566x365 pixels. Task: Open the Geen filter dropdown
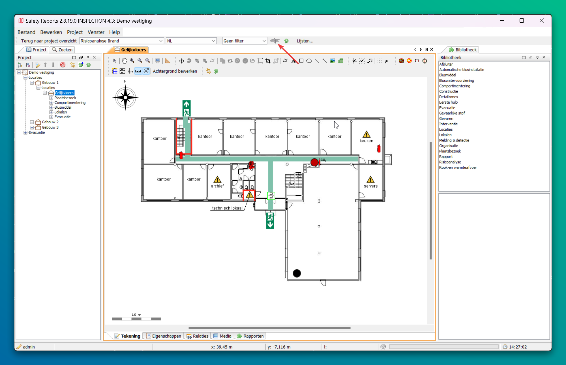[x=264, y=41]
